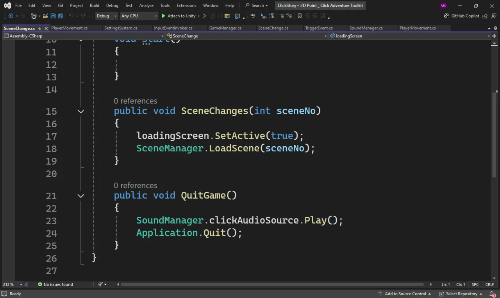Collapse the SceneChanges method at line 15
This screenshot has height=298, width=500.
click(81, 111)
